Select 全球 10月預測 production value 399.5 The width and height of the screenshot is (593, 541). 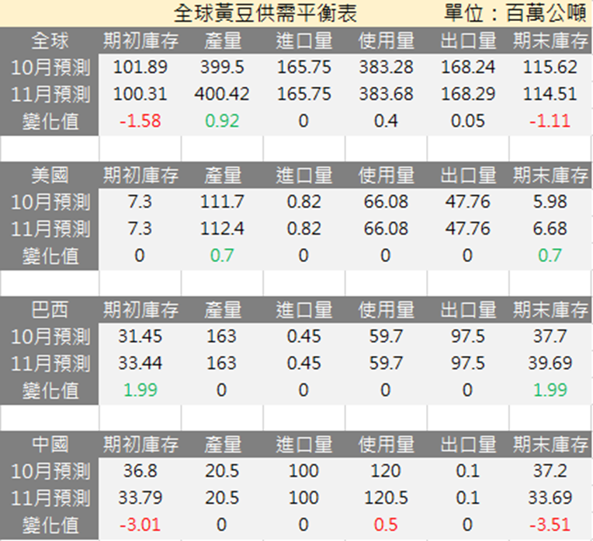pos(222,68)
